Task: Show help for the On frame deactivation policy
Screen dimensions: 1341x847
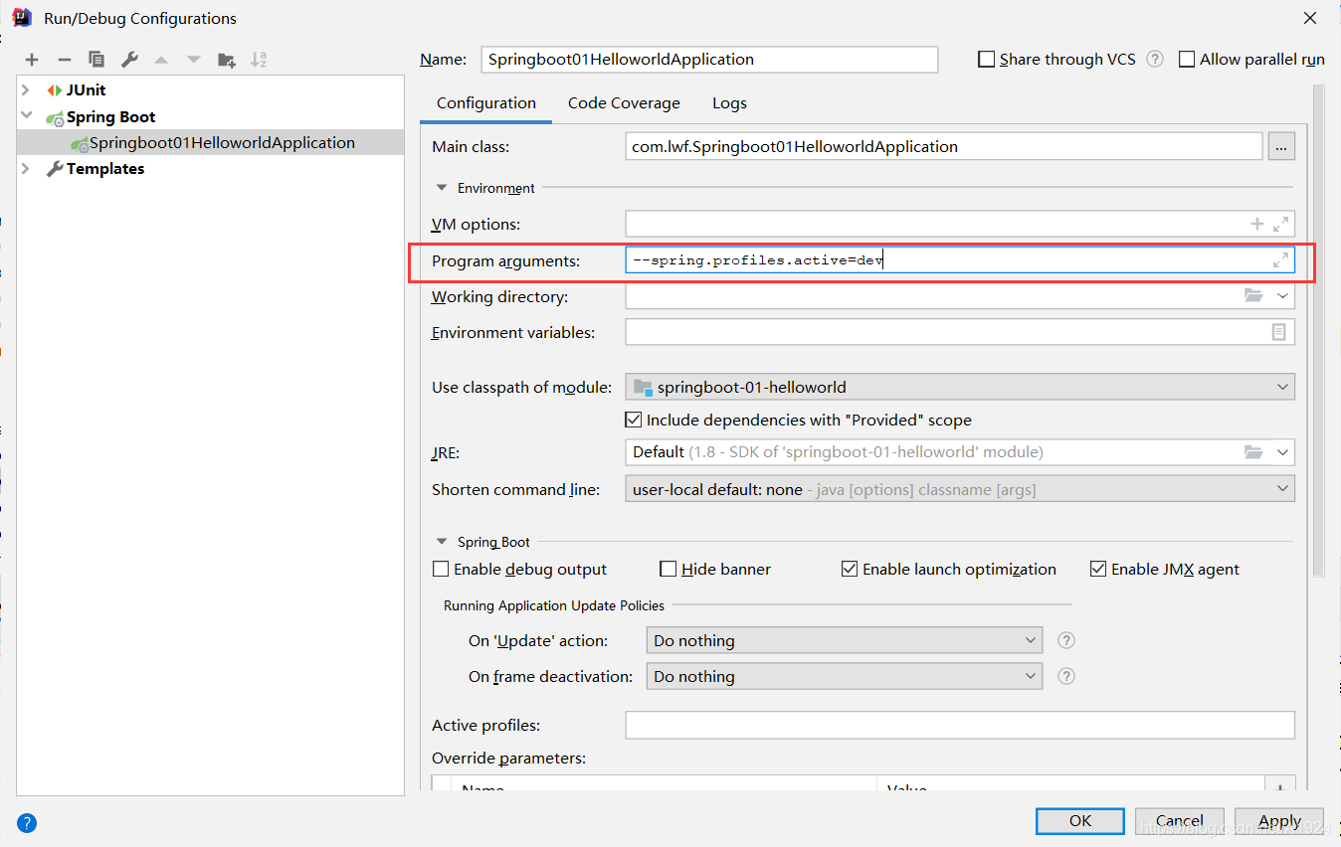Action: tap(1066, 676)
